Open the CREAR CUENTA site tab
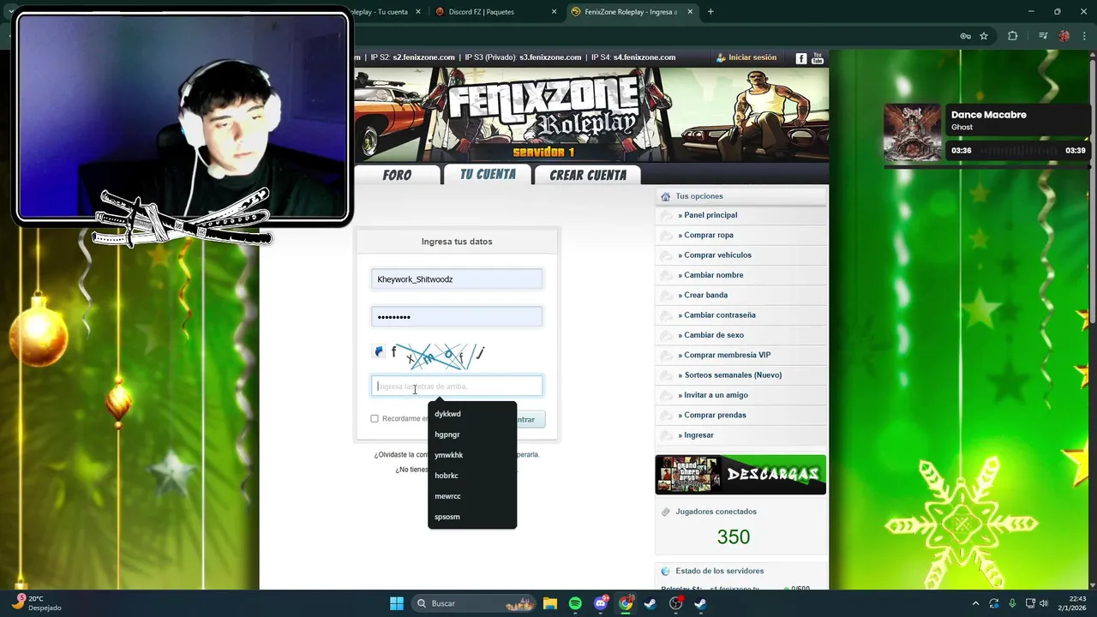 tap(588, 175)
